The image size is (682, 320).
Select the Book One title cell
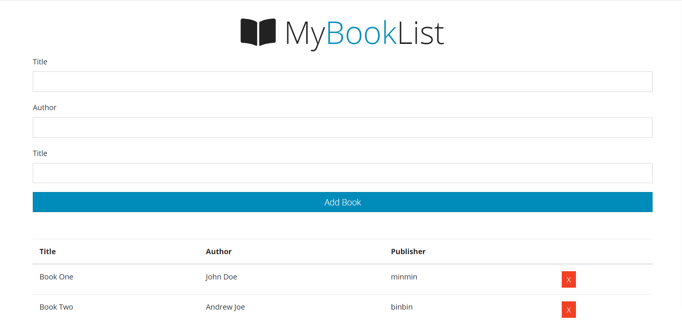[x=57, y=277]
